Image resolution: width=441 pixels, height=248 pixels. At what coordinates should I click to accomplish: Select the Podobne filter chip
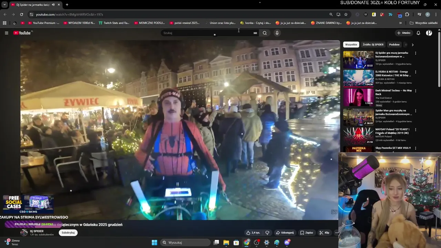pyautogui.click(x=394, y=45)
